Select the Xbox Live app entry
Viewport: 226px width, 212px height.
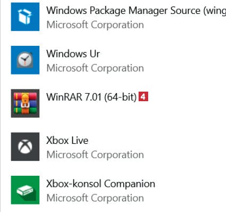click(x=114, y=146)
